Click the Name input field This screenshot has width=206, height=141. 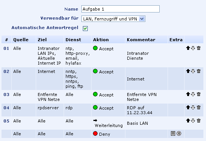coord(121,9)
